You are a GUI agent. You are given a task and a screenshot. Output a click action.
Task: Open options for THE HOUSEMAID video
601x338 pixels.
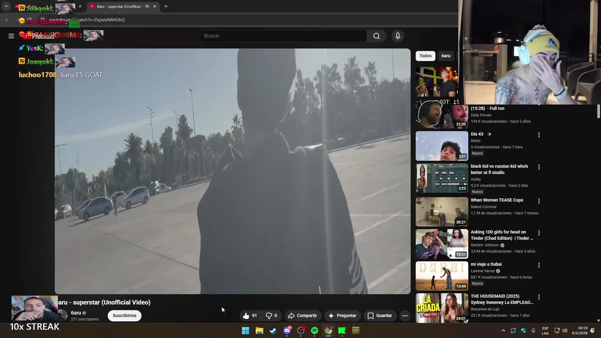[x=539, y=297]
